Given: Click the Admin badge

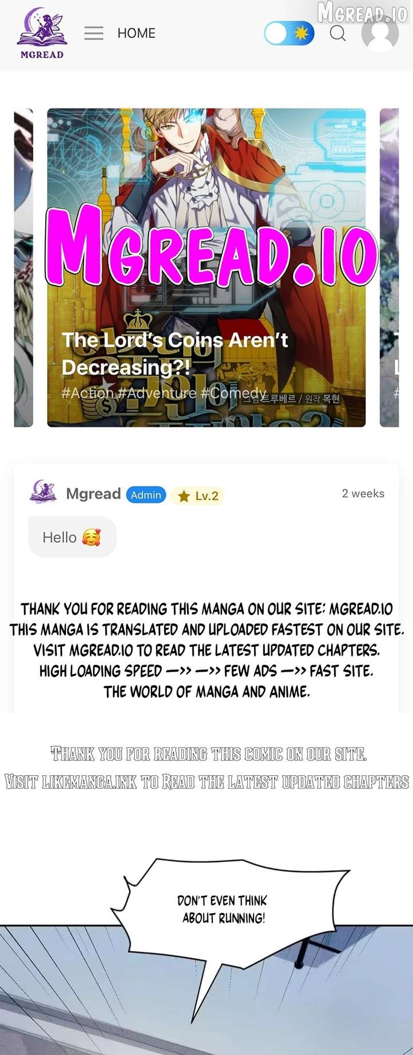Looking at the screenshot, I should click(146, 495).
